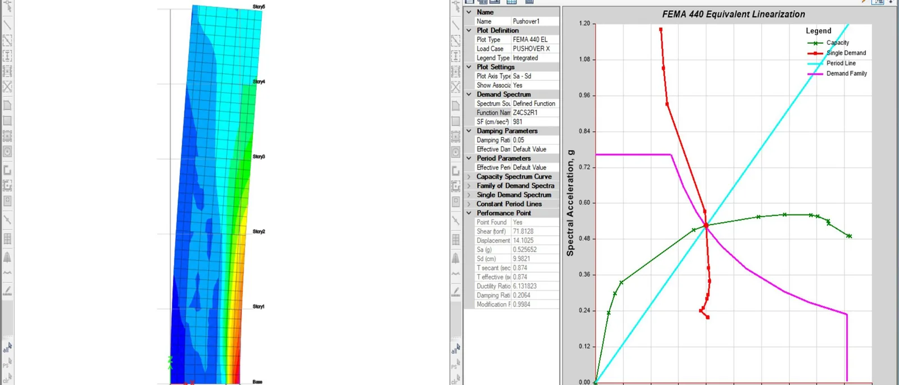Click the Damping Ratio value 0.05
This screenshot has height=385, width=899.
pos(535,140)
